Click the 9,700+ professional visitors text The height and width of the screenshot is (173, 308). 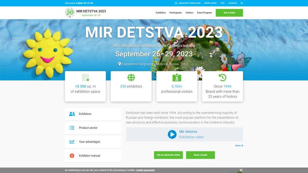pos(177,89)
